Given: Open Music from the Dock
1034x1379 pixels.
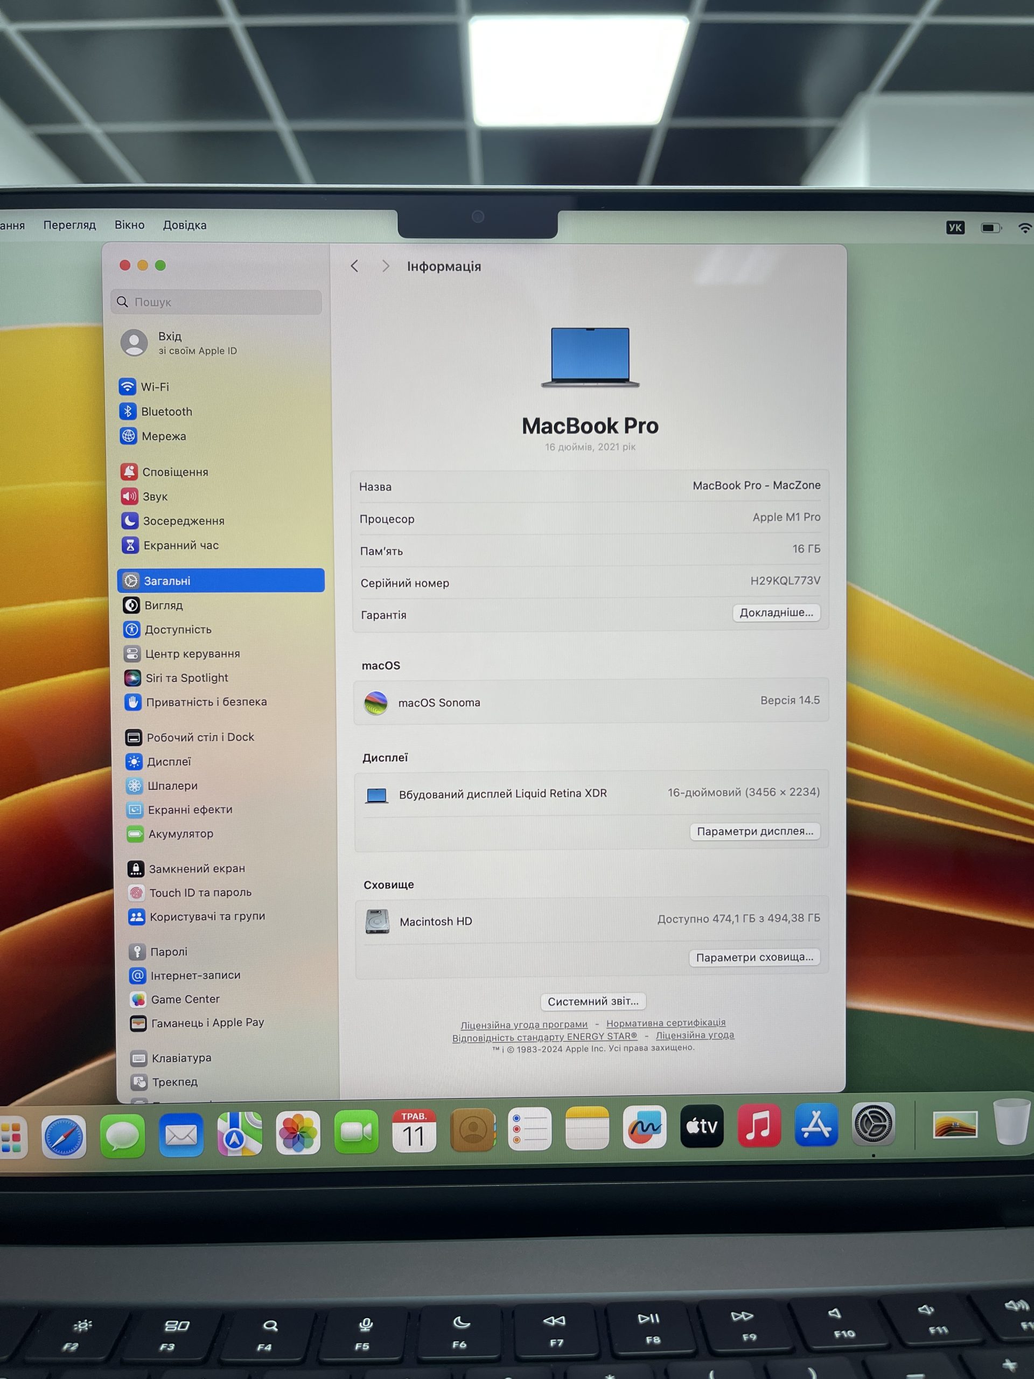Looking at the screenshot, I should 759,1125.
